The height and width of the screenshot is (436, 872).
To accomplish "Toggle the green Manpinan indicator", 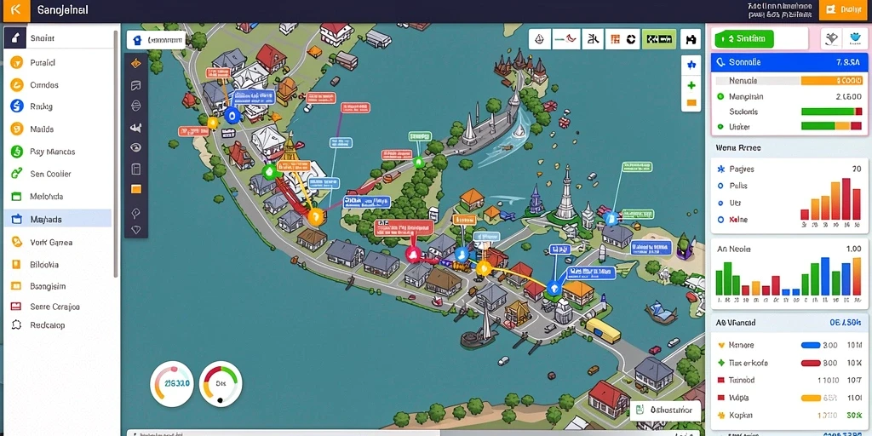I will click(720, 96).
